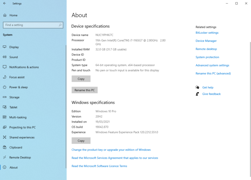251x180 pixels.
Task: Click the Storage drive icon
Action: click(x=5, y=97)
